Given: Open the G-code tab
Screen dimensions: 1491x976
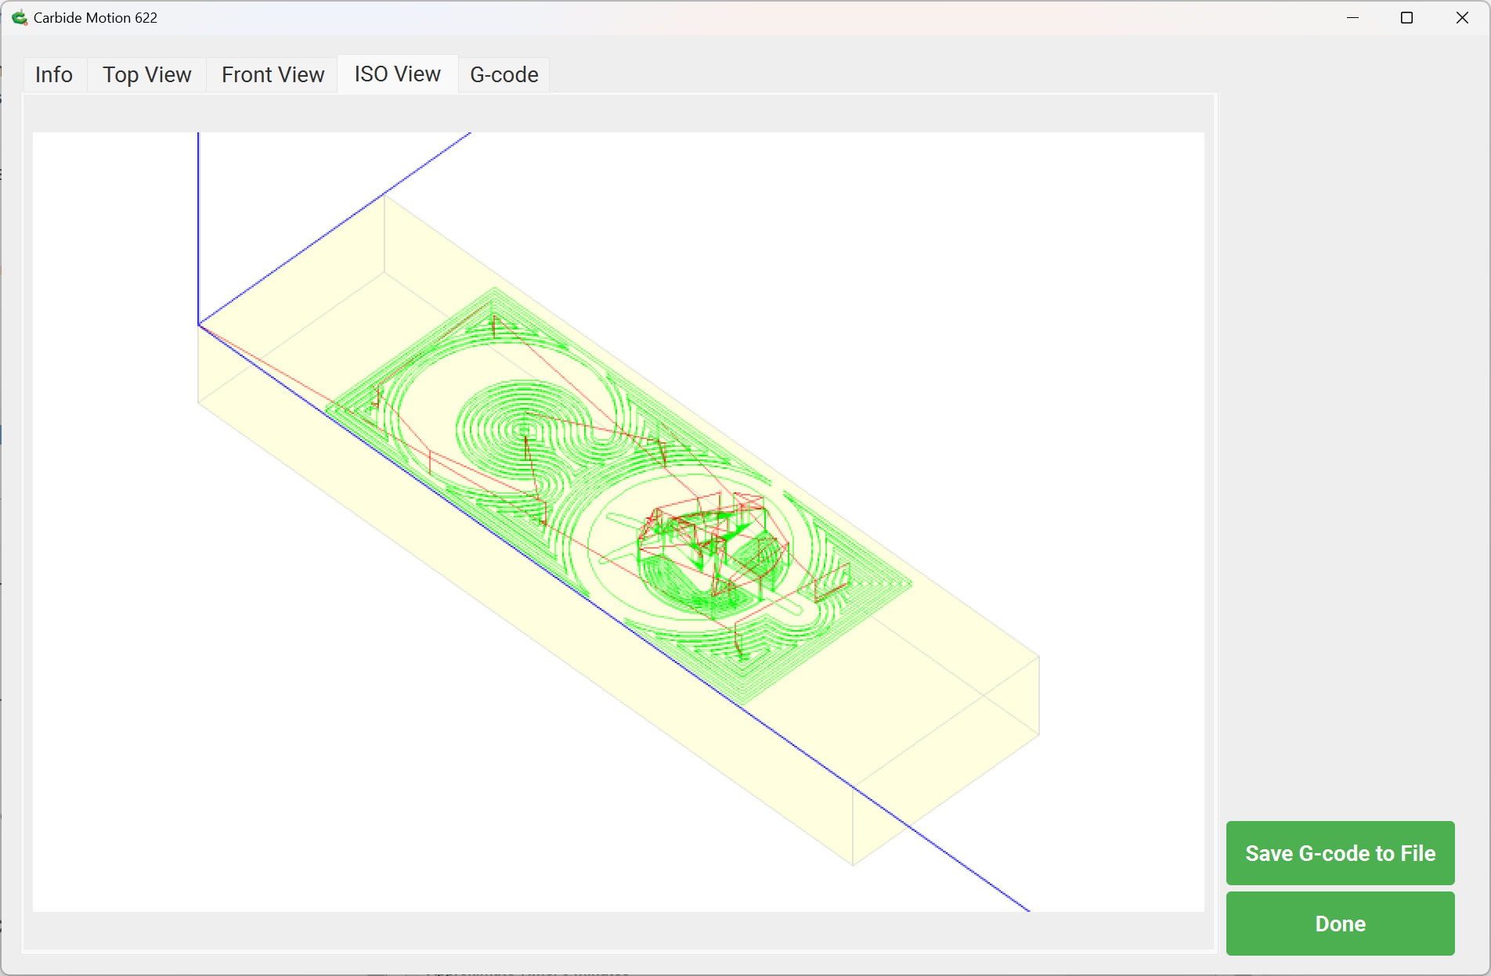Looking at the screenshot, I should click(504, 74).
